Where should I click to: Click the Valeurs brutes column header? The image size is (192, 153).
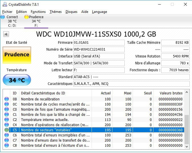[x=169, y=93]
